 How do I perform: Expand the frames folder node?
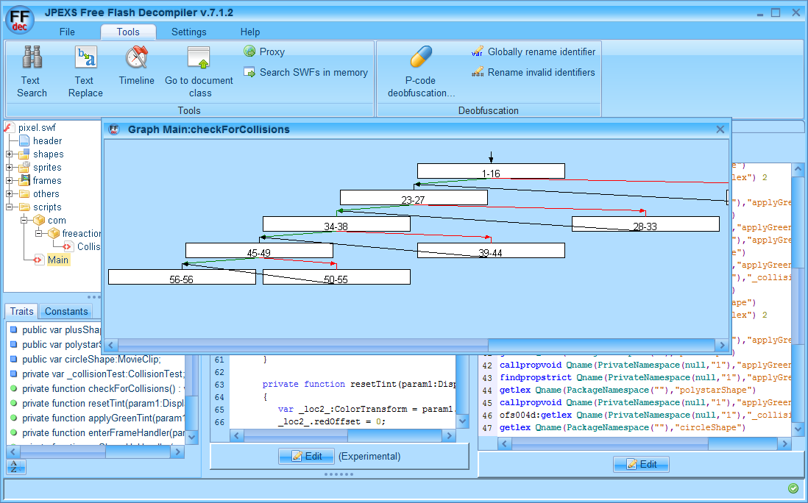point(10,181)
